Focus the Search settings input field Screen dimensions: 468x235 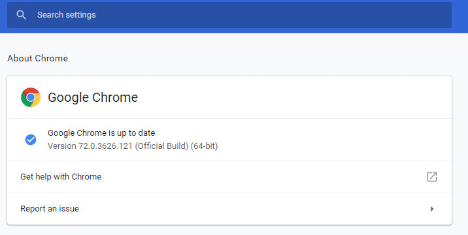[229, 15]
